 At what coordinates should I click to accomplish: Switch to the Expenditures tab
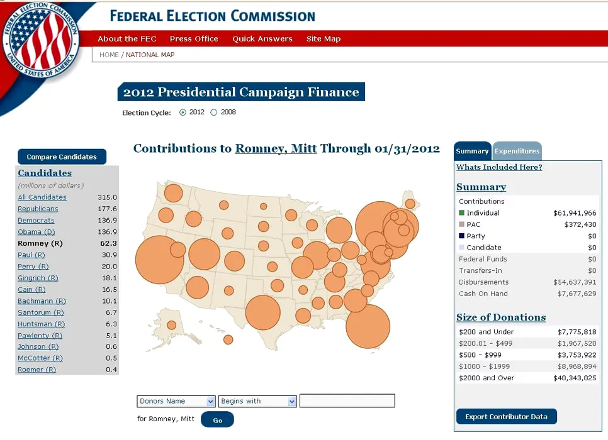[x=517, y=151]
